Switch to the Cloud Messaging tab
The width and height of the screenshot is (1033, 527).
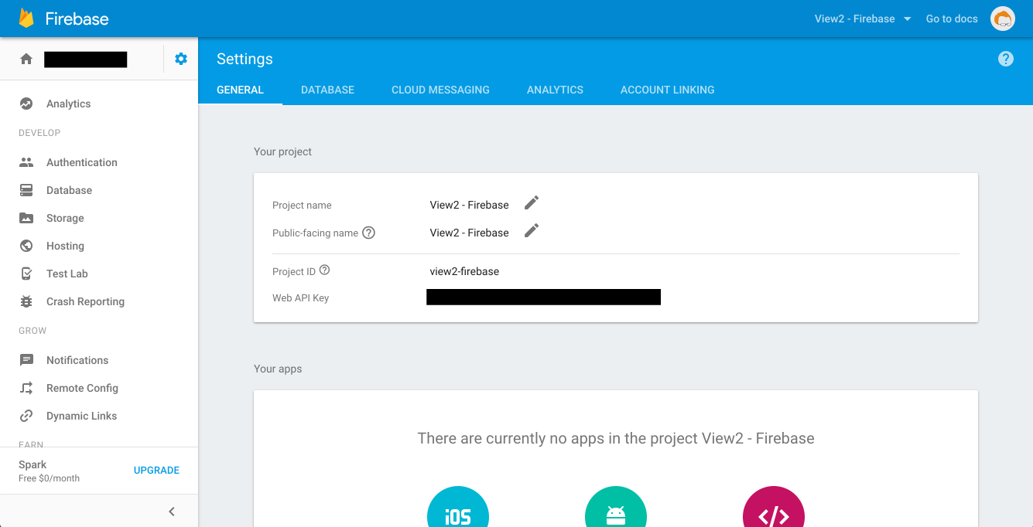[440, 90]
